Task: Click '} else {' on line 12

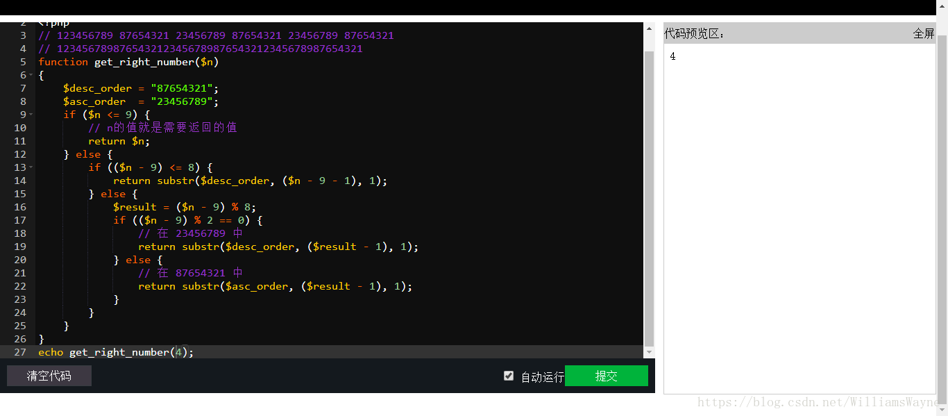Action: tap(88, 154)
